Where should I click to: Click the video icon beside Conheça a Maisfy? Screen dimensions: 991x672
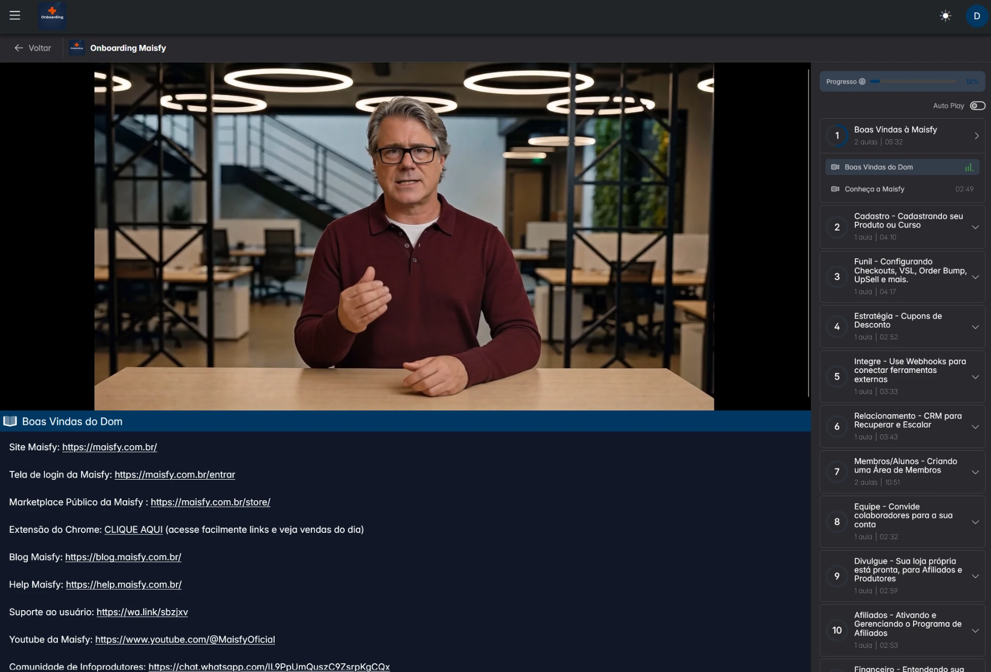pos(835,189)
